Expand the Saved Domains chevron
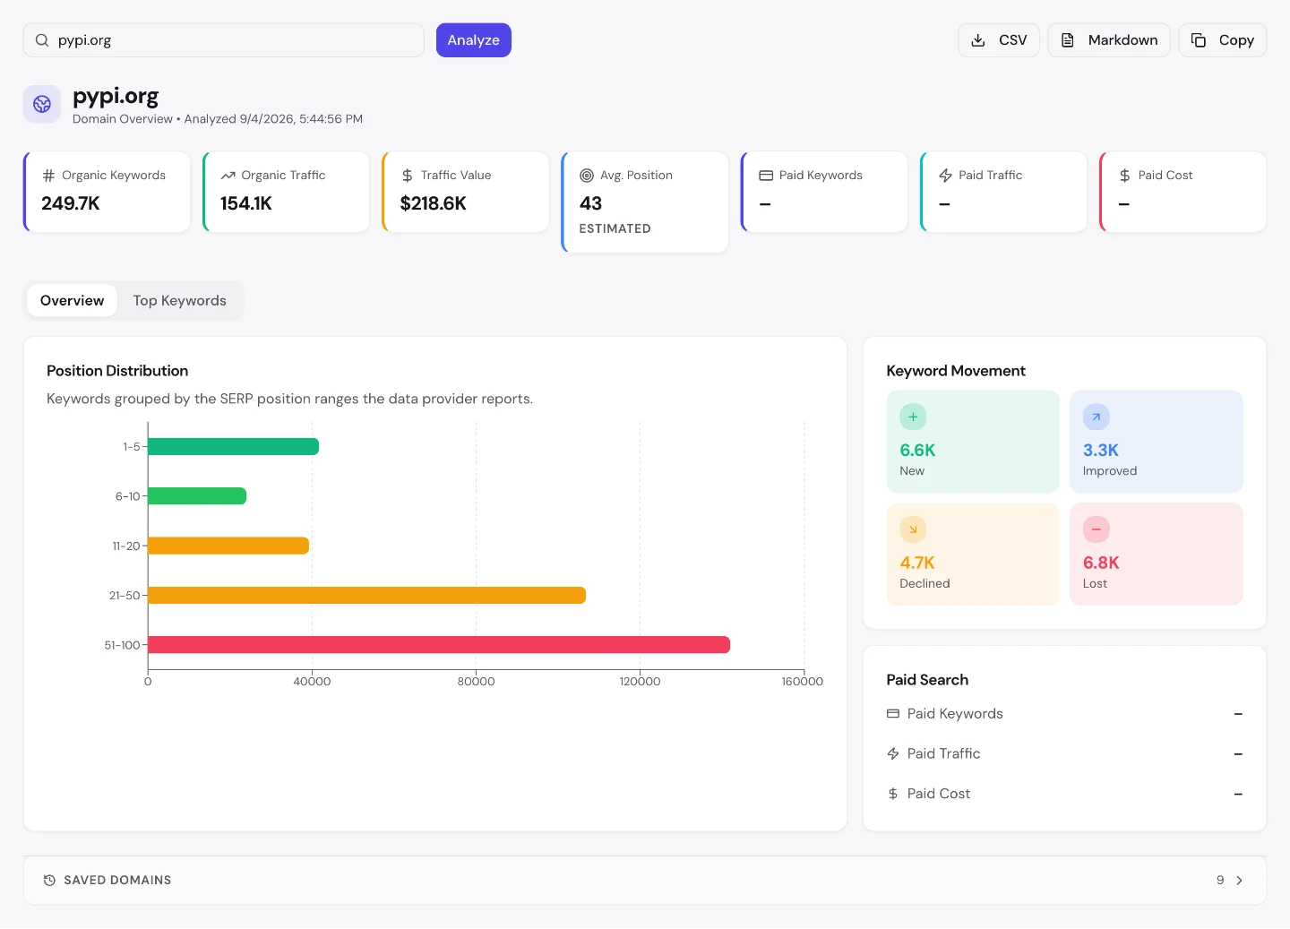This screenshot has width=1290, height=929. point(1240,881)
